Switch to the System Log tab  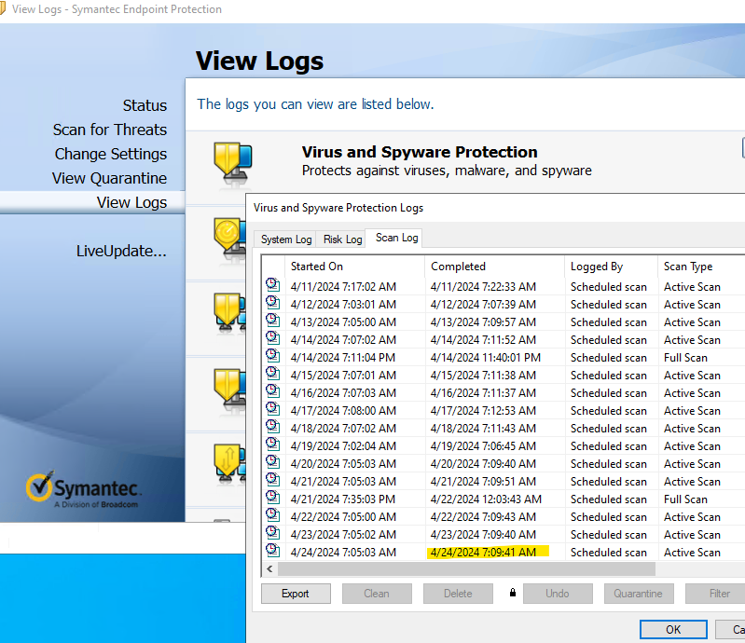286,239
